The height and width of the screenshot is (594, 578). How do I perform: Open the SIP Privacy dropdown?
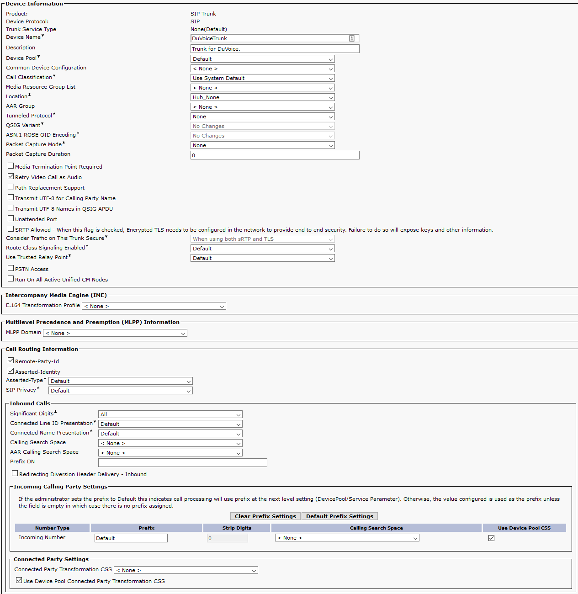tap(121, 391)
